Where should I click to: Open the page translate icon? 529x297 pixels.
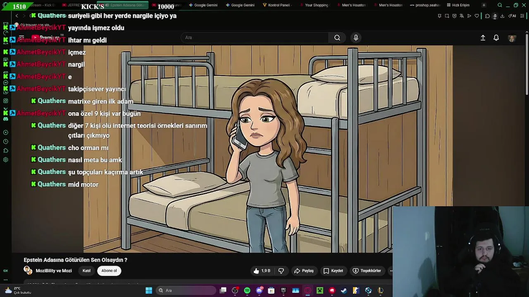pos(462,16)
